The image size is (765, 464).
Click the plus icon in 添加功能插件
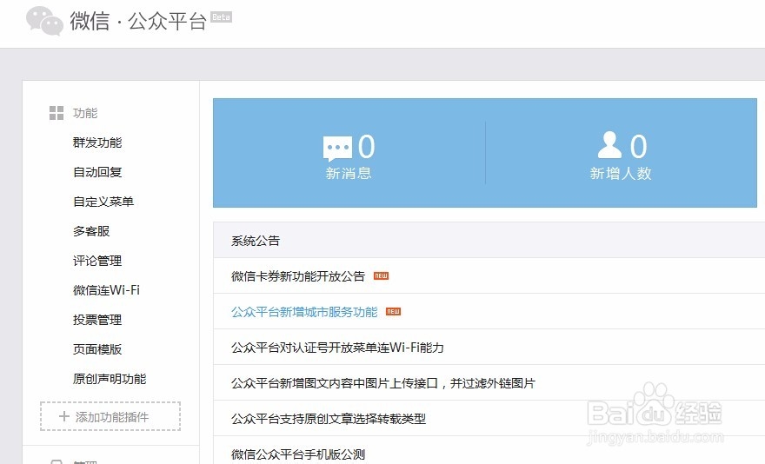tap(64, 417)
